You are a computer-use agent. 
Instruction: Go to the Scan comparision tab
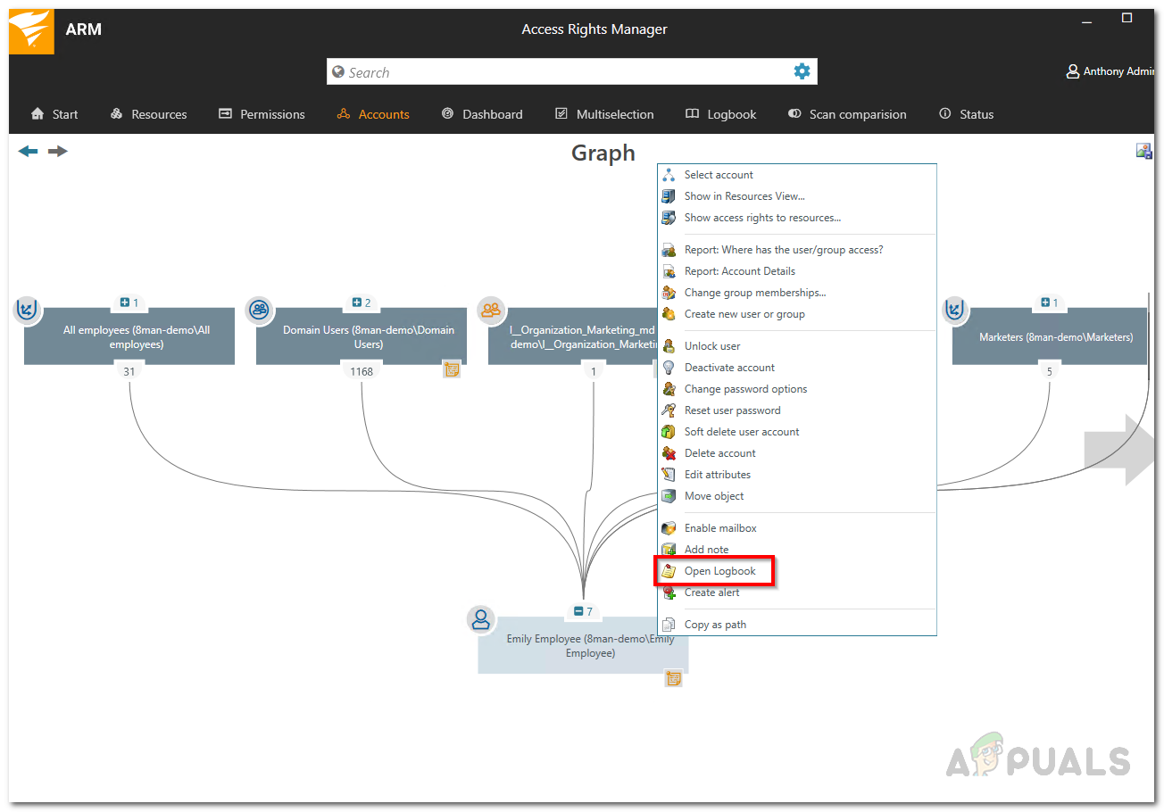tap(847, 114)
